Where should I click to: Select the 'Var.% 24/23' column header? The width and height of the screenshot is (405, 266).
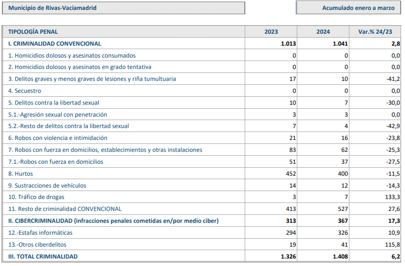point(375,32)
